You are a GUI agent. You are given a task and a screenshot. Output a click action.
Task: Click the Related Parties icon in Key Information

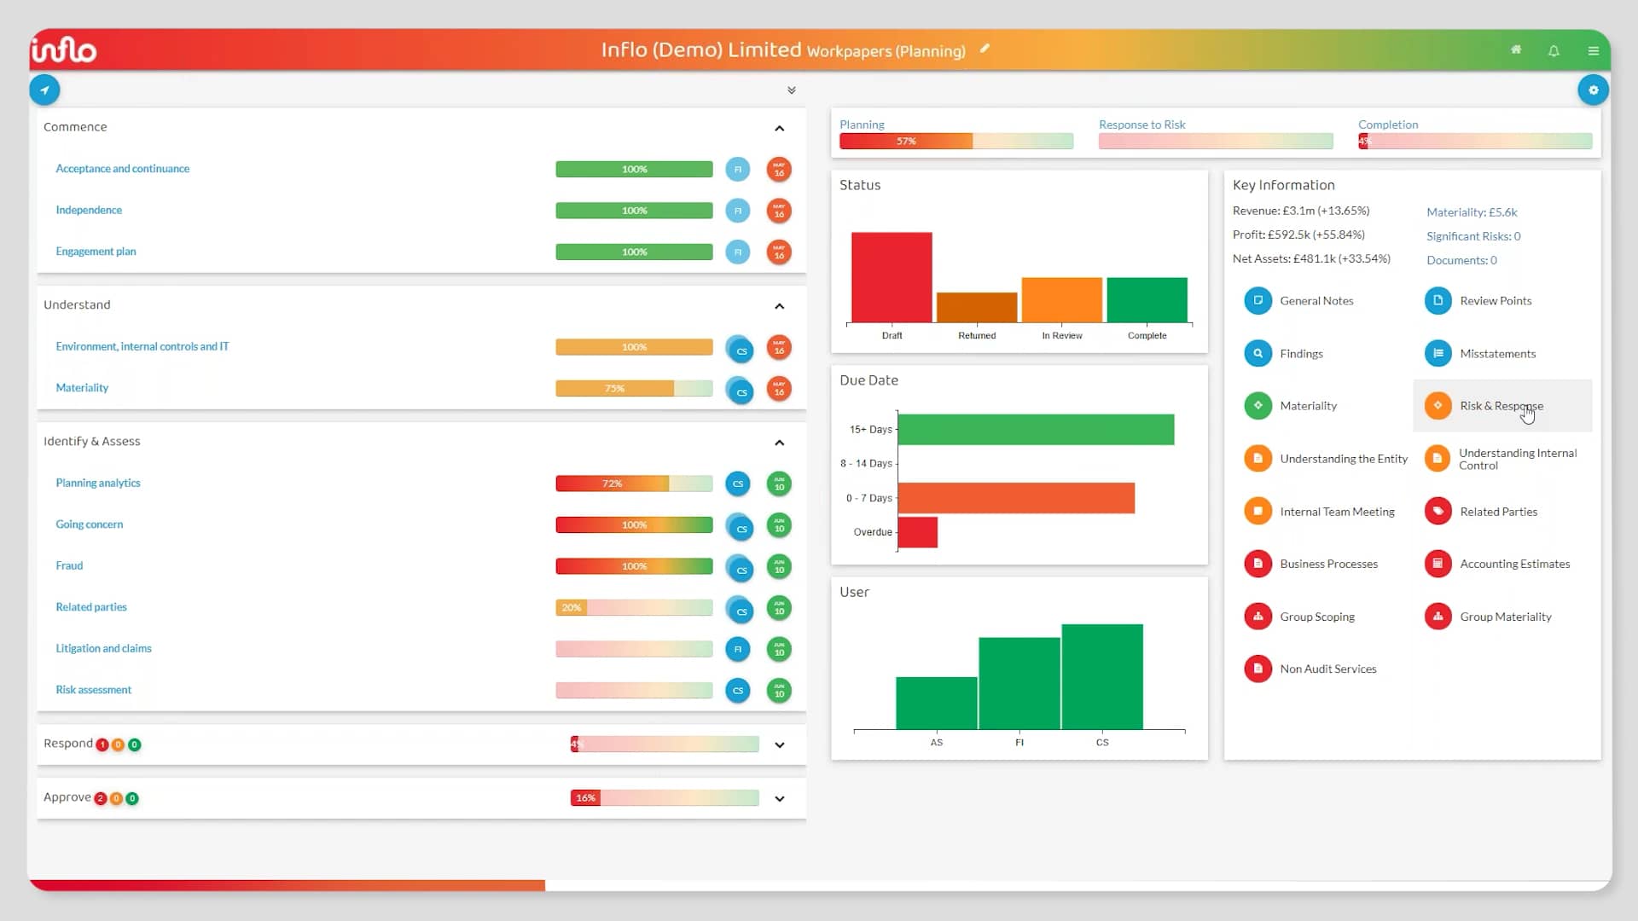click(1439, 511)
